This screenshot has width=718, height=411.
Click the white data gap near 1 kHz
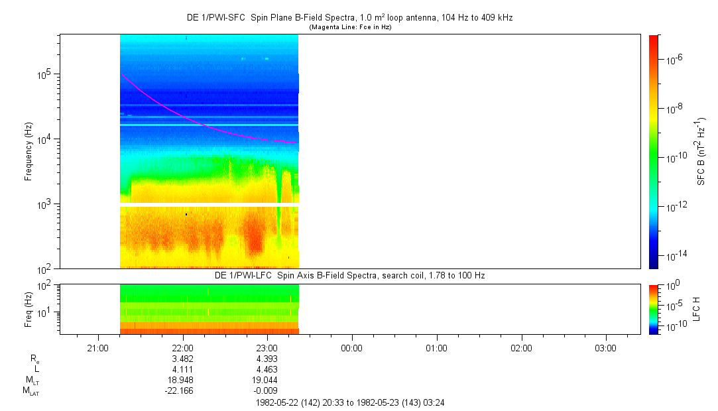[209, 205]
